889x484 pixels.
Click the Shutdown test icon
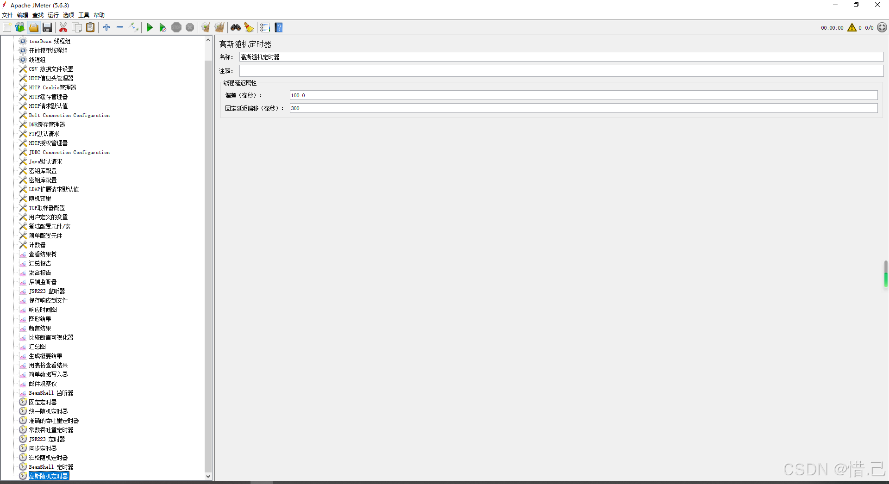190,28
